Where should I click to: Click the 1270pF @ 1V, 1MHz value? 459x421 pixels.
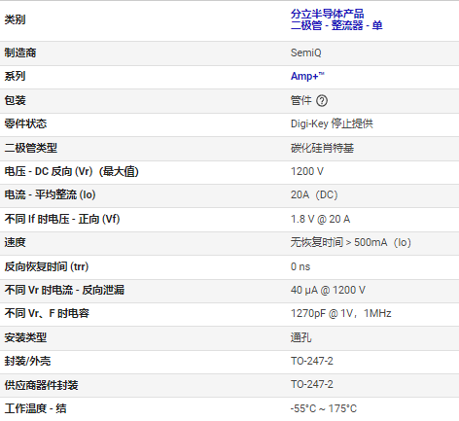click(x=340, y=313)
